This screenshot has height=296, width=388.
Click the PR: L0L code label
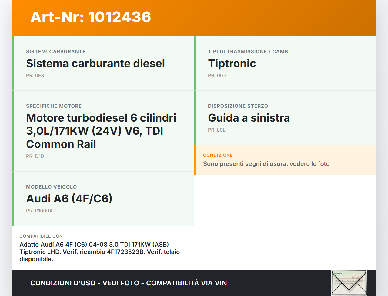[x=216, y=130]
